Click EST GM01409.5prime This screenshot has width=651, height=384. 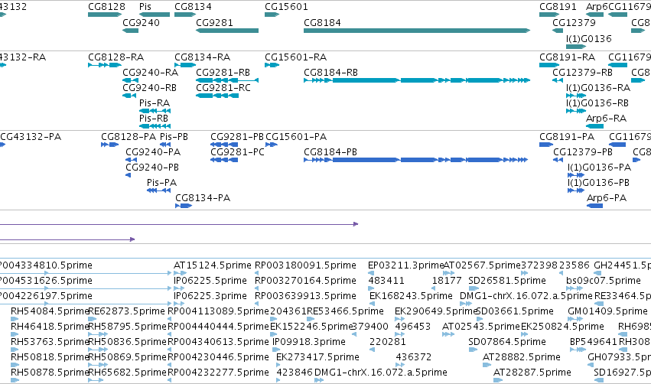tap(608, 311)
